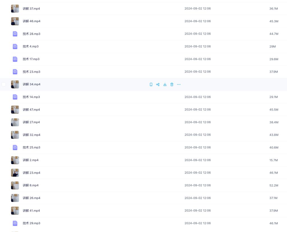Click the thumbnail of 讲解 32.mp4

(15, 135)
